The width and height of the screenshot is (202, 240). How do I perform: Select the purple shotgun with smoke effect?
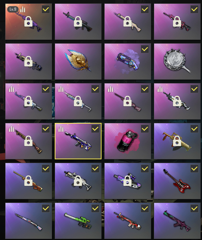(128, 61)
